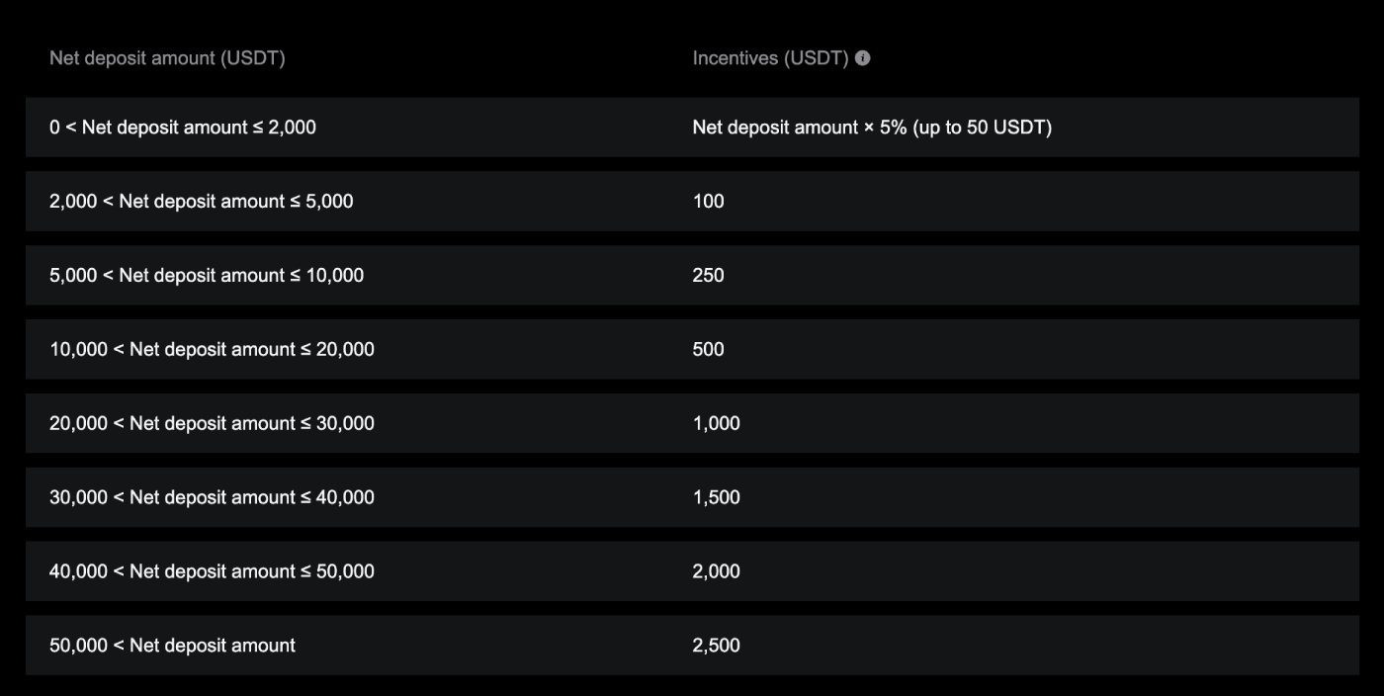Viewport: 1384px width, 696px height.
Task: Click the 250 incentive value
Action: (708, 276)
